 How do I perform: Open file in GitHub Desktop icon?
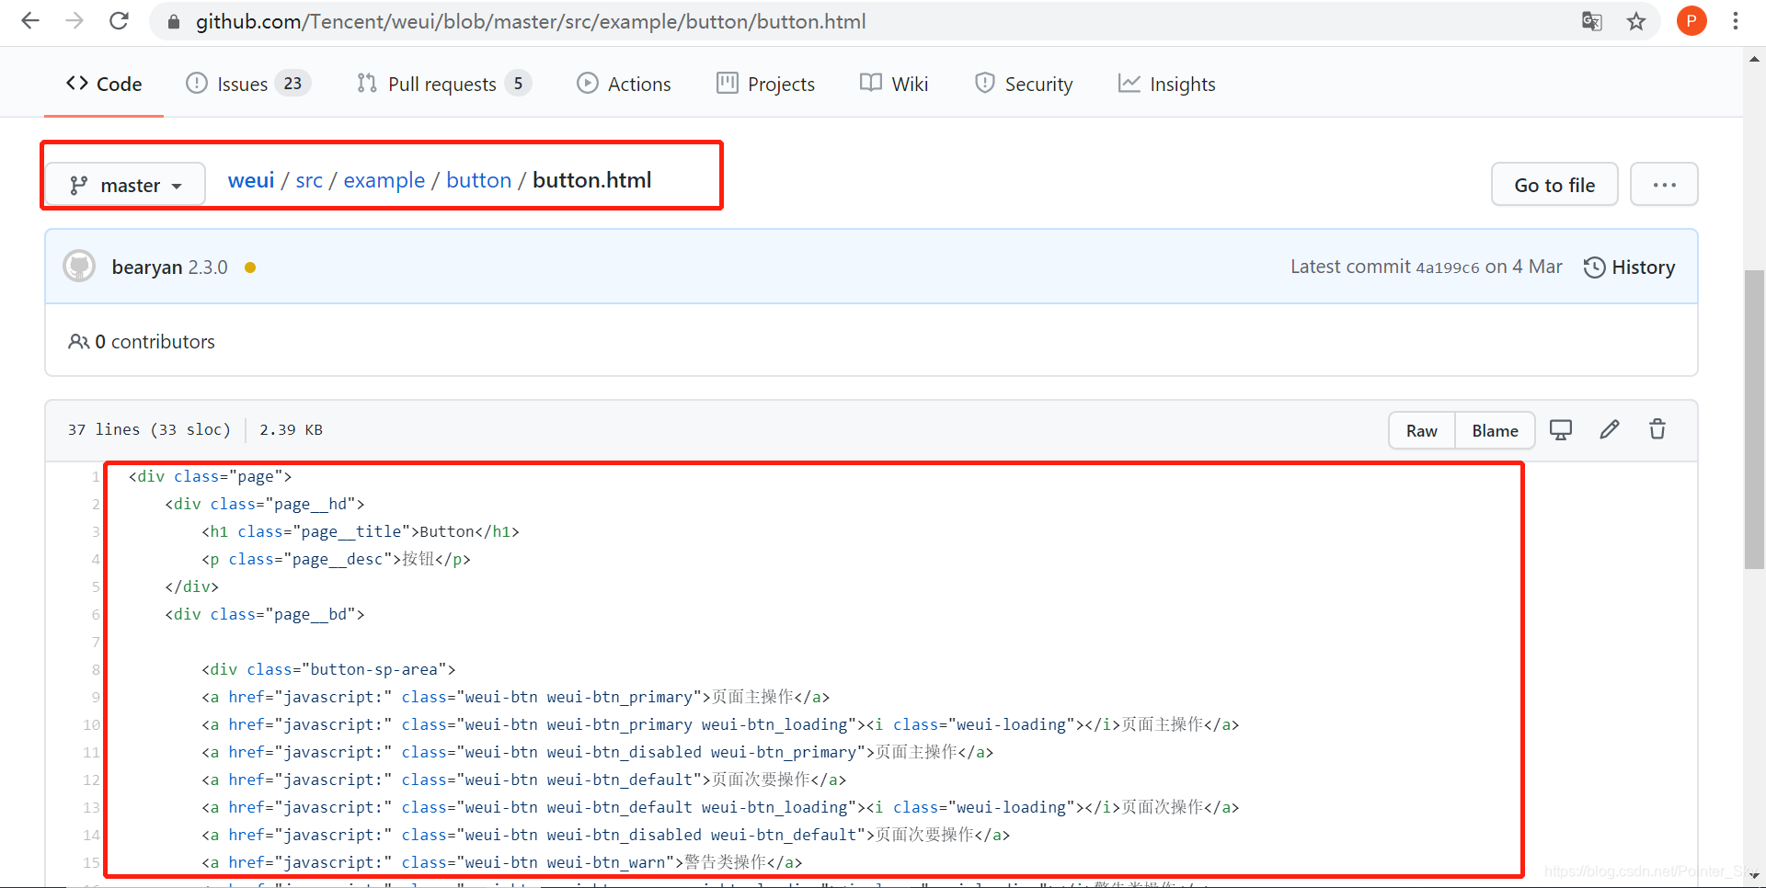(1561, 429)
